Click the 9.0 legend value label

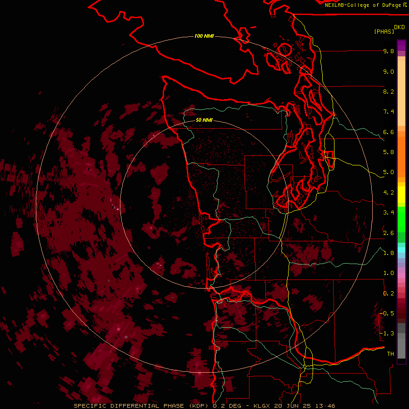tap(389, 71)
